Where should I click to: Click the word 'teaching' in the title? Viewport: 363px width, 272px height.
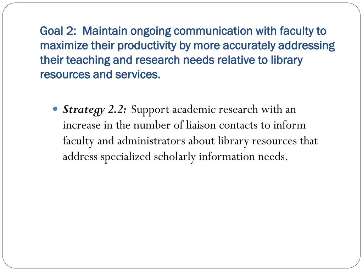click(x=88, y=60)
